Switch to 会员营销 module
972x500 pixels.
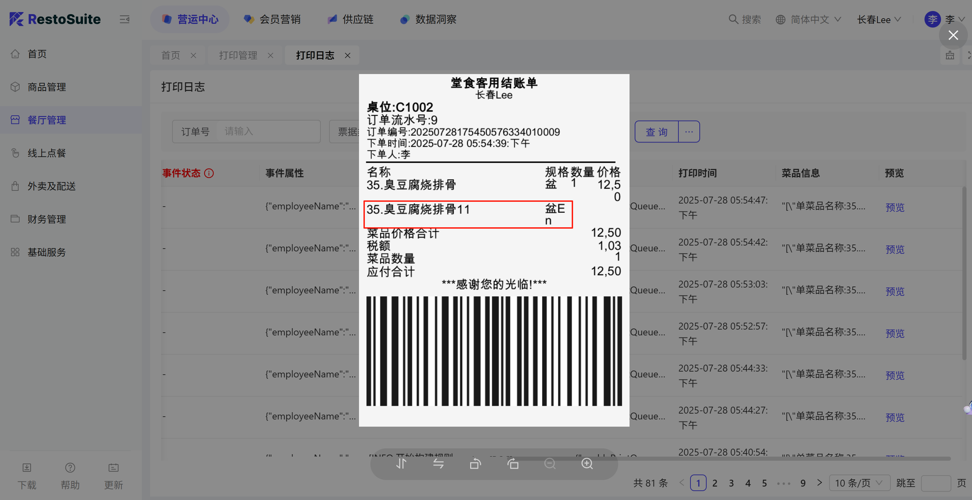[x=272, y=19]
